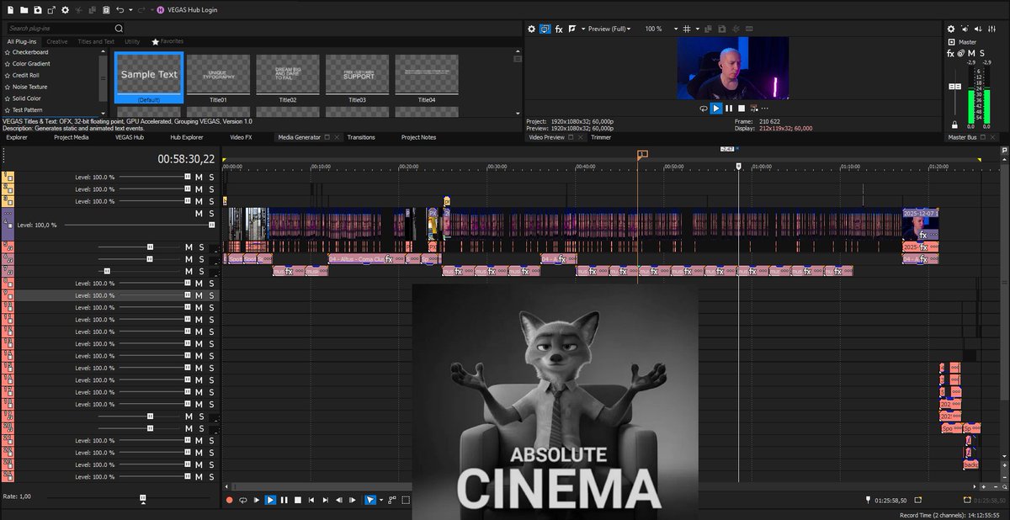Open project Properties gear in main toolbar
1010x520 pixels.
click(x=65, y=9)
